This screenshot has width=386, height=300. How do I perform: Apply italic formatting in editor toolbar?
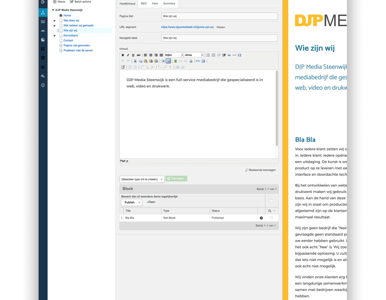click(128, 55)
